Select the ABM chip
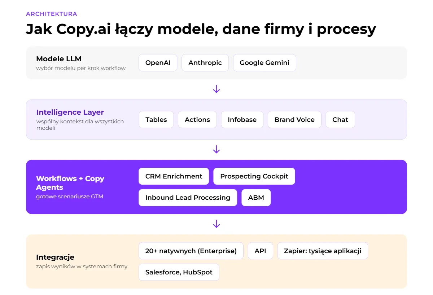Image resolution: width=433 pixels, height=295 pixels. click(x=256, y=198)
